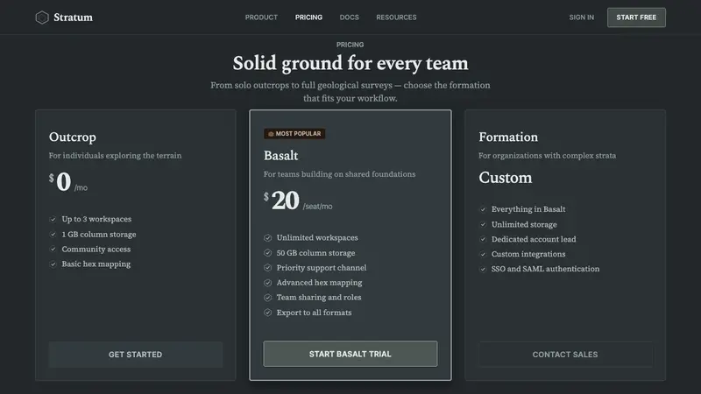Image resolution: width=701 pixels, height=394 pixels.
Task: Click the Stratum brand name
Action: click(73, 18)
